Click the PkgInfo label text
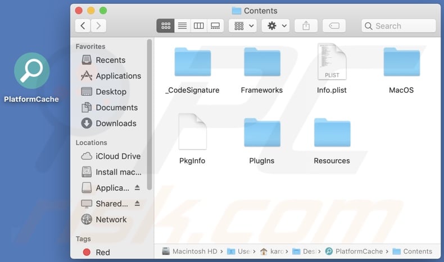Screen dimensions: 444x262 192,161
